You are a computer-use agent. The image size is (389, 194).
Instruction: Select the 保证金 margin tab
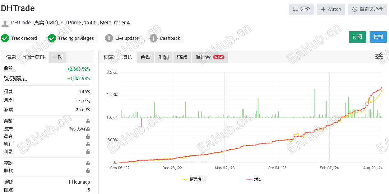pyautogui.click(x=210, y=57)
